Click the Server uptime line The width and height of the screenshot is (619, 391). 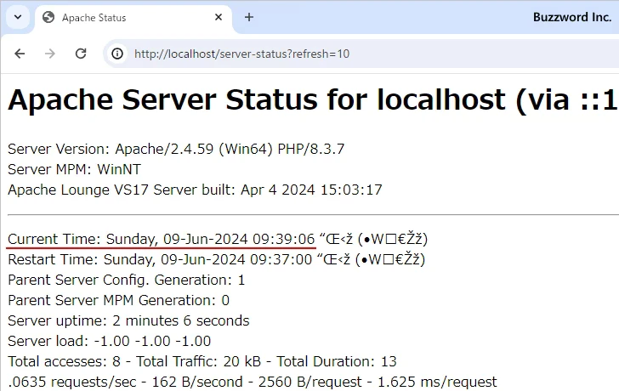pyautogui.click(x=128, y=320)
